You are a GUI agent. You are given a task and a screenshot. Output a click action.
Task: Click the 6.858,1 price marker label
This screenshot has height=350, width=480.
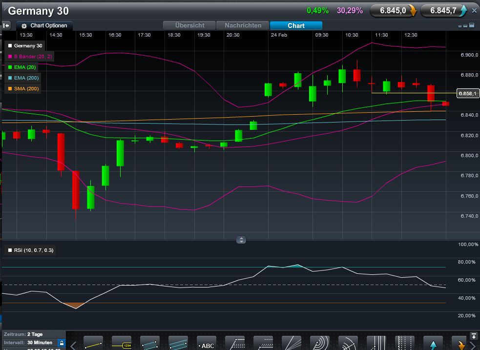pos(467,93)
